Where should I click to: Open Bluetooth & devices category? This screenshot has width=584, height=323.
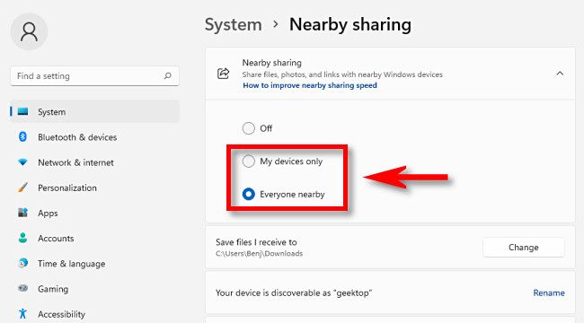point(94,137)
